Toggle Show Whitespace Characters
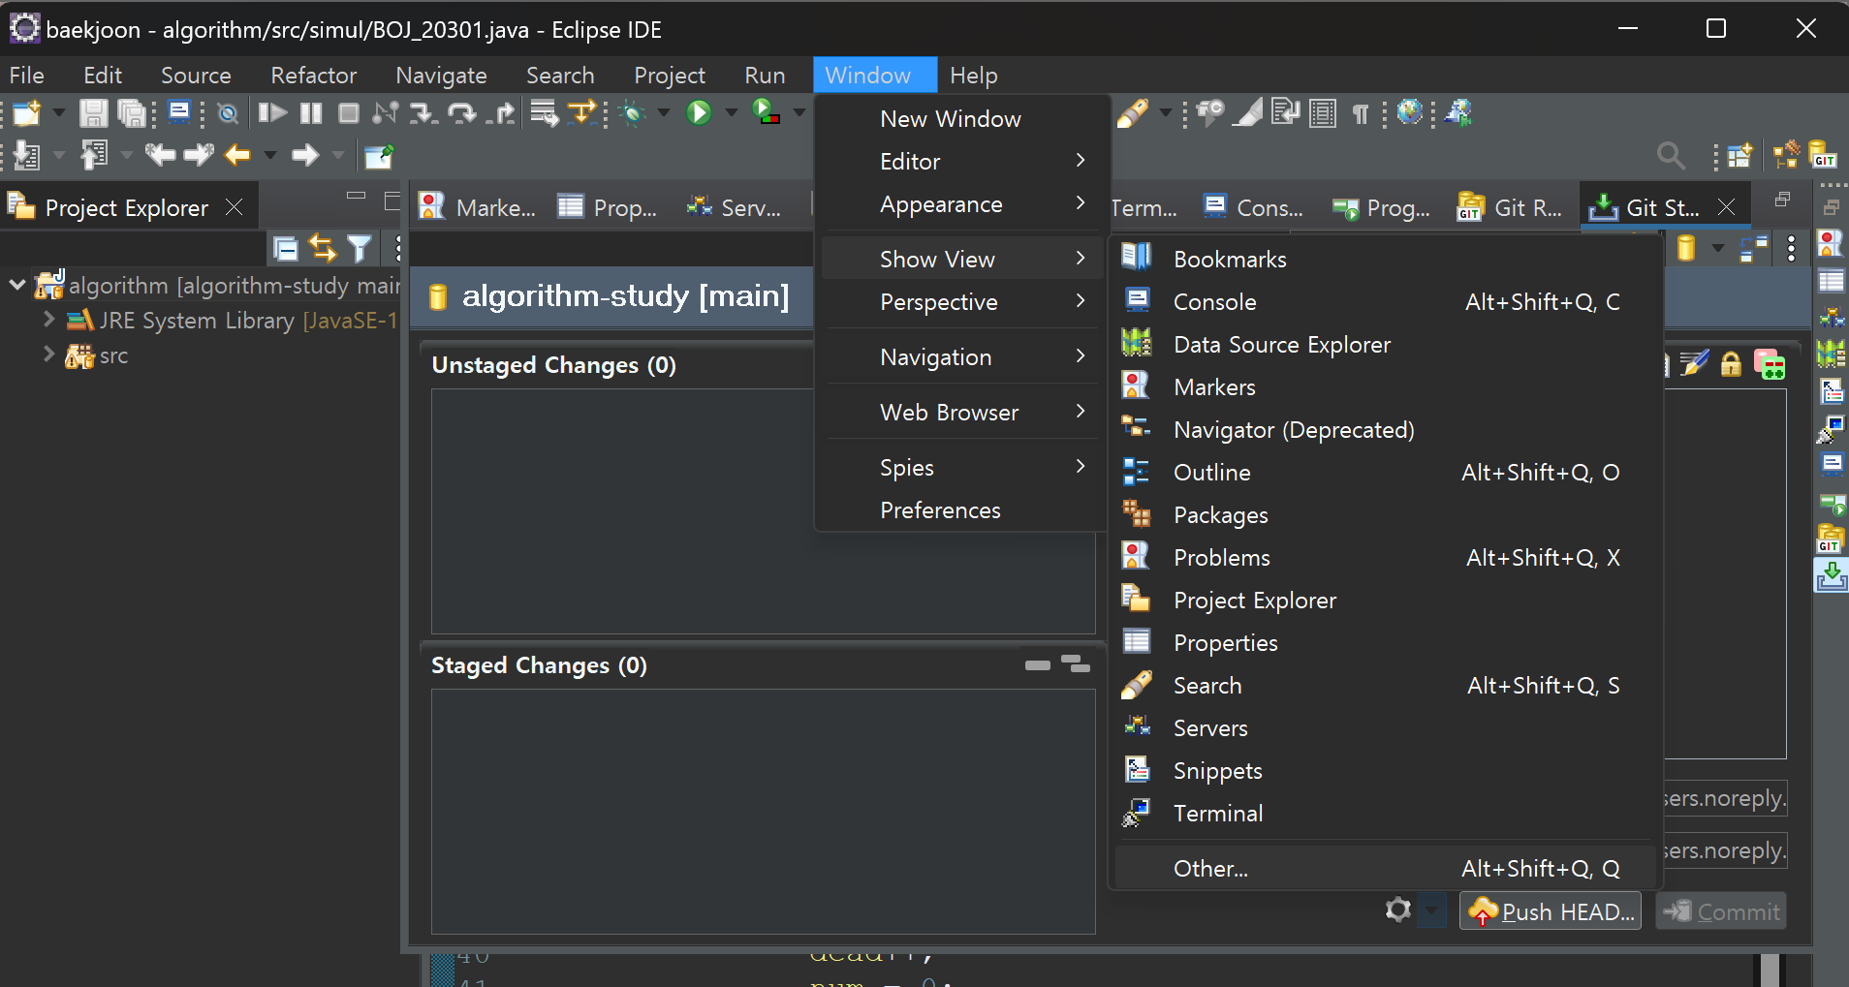The width and height of the screenshot is (1849, 987). click(1359, 113)
